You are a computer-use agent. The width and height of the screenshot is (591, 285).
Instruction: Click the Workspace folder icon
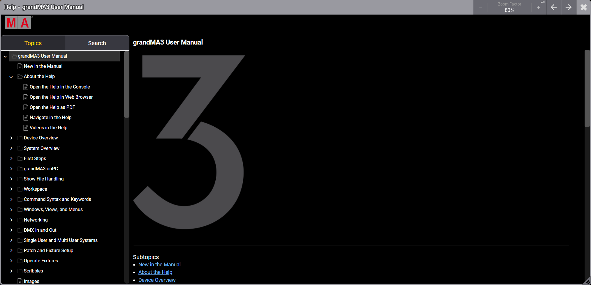point(20,189)
